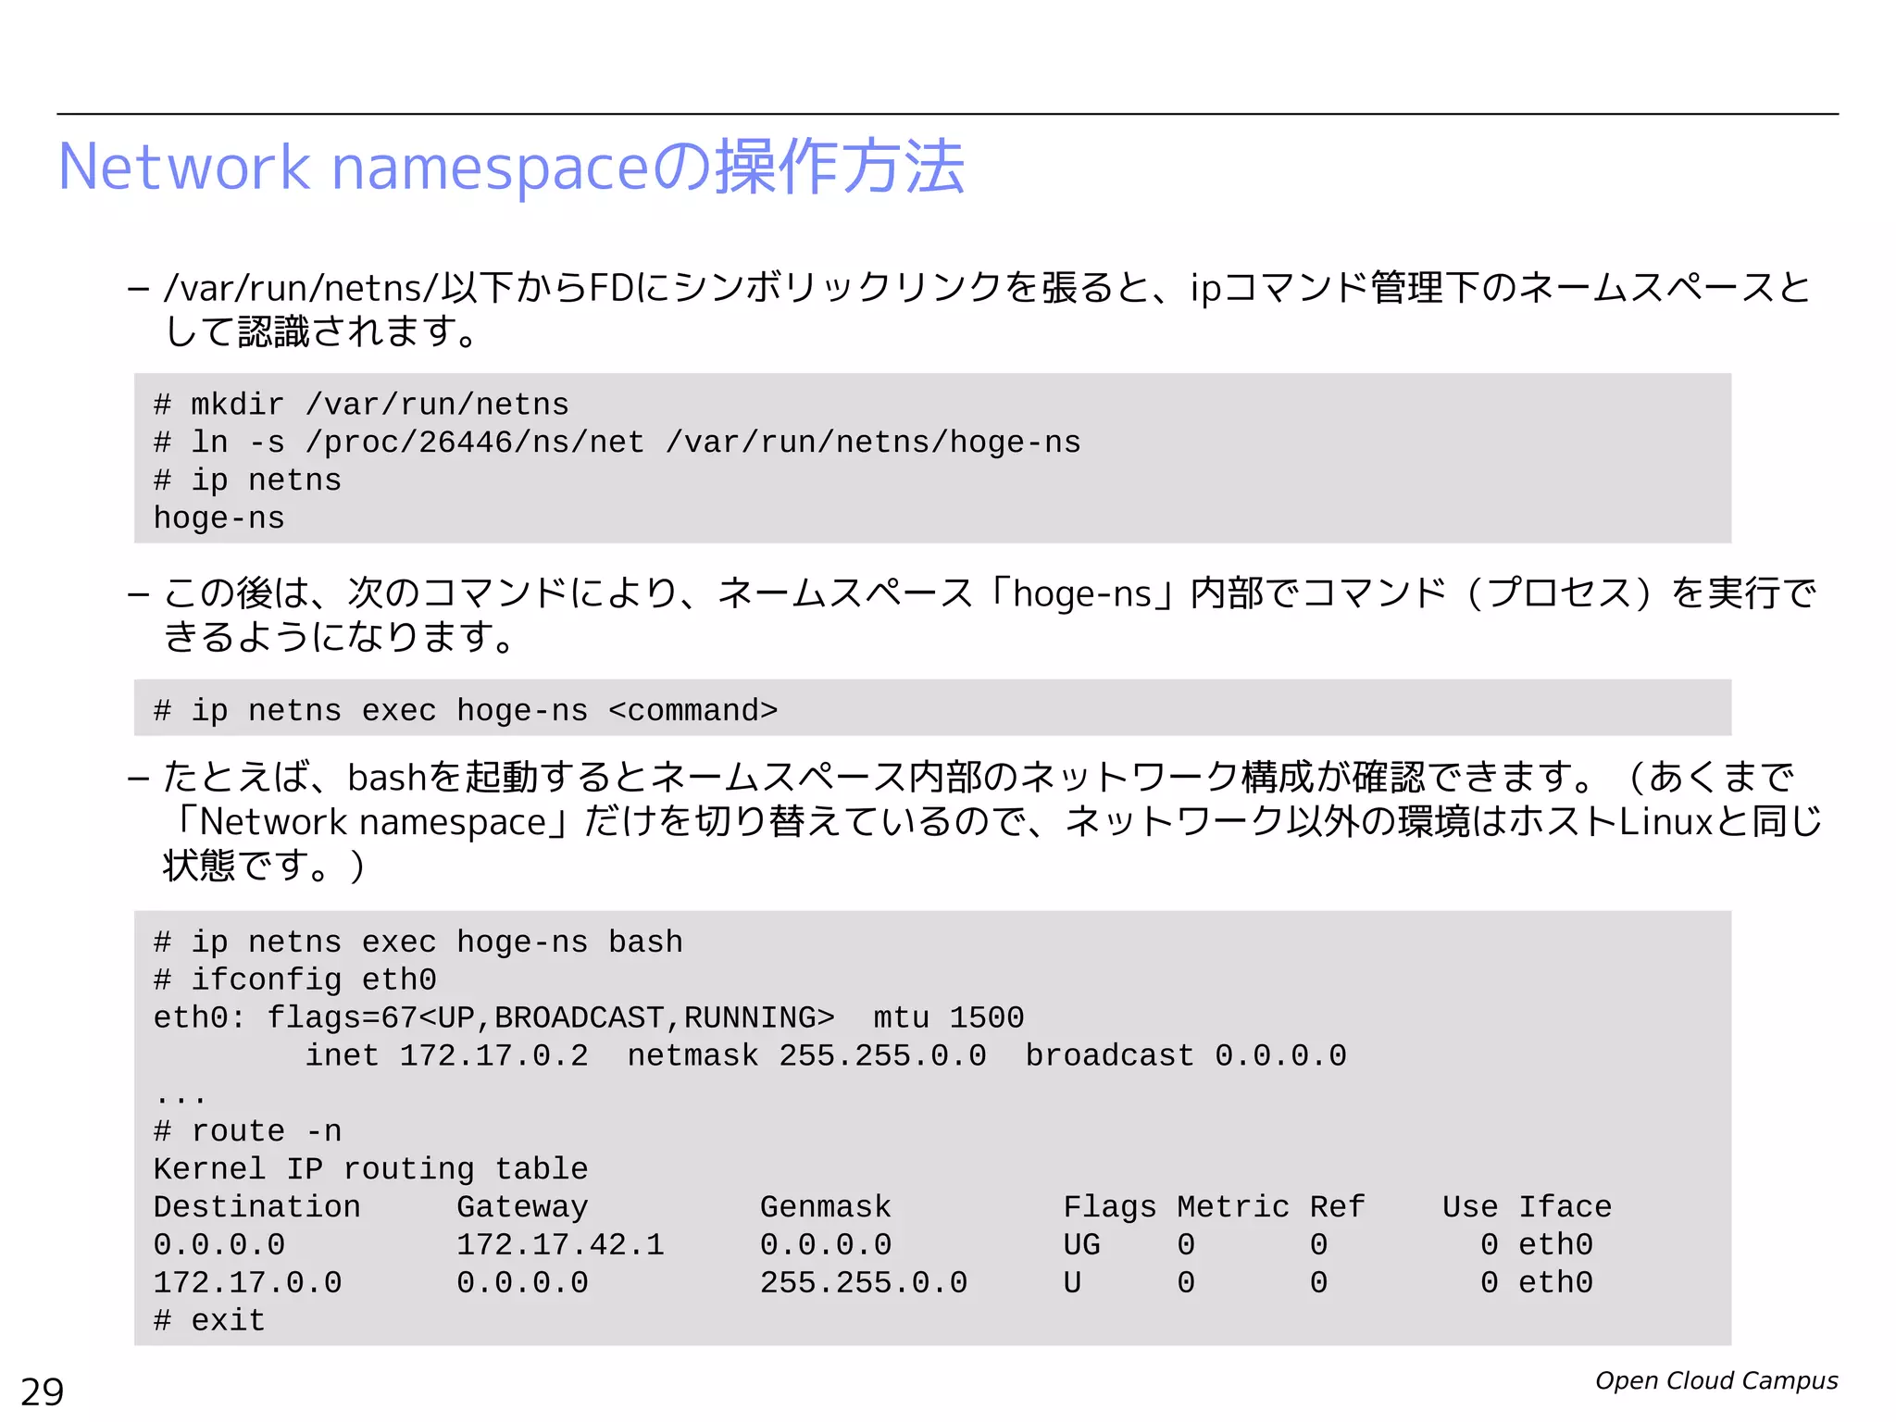The height and width of the screenshot is (1422, 1896).
Task: Click 'mtu 1500' in ifconfig output
Action: point(949,1017)
